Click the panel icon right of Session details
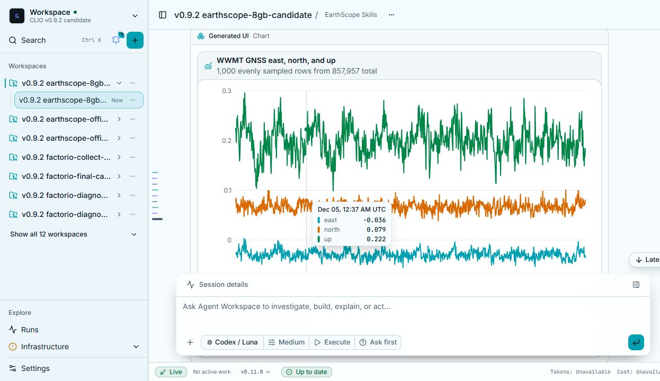 point(636,285)
